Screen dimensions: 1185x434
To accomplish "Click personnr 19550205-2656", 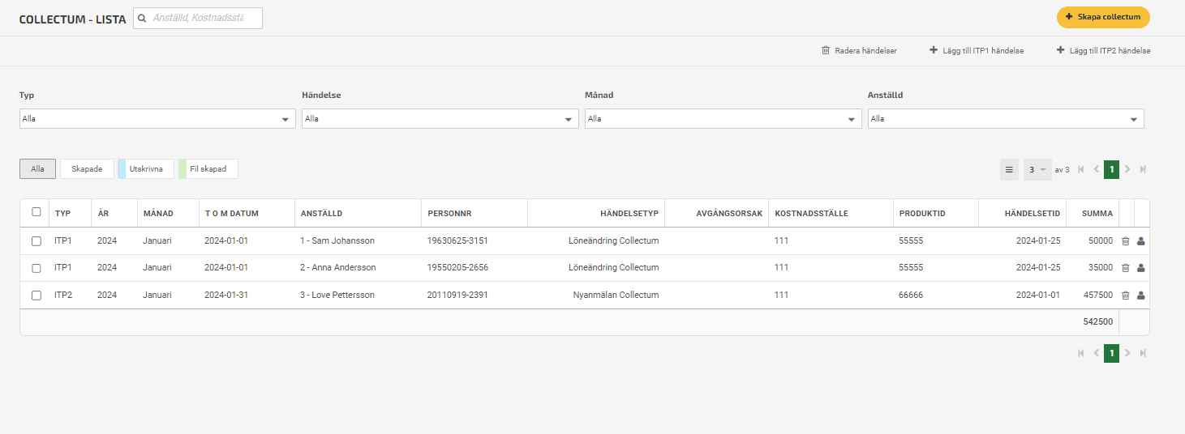I will (457, 268).
